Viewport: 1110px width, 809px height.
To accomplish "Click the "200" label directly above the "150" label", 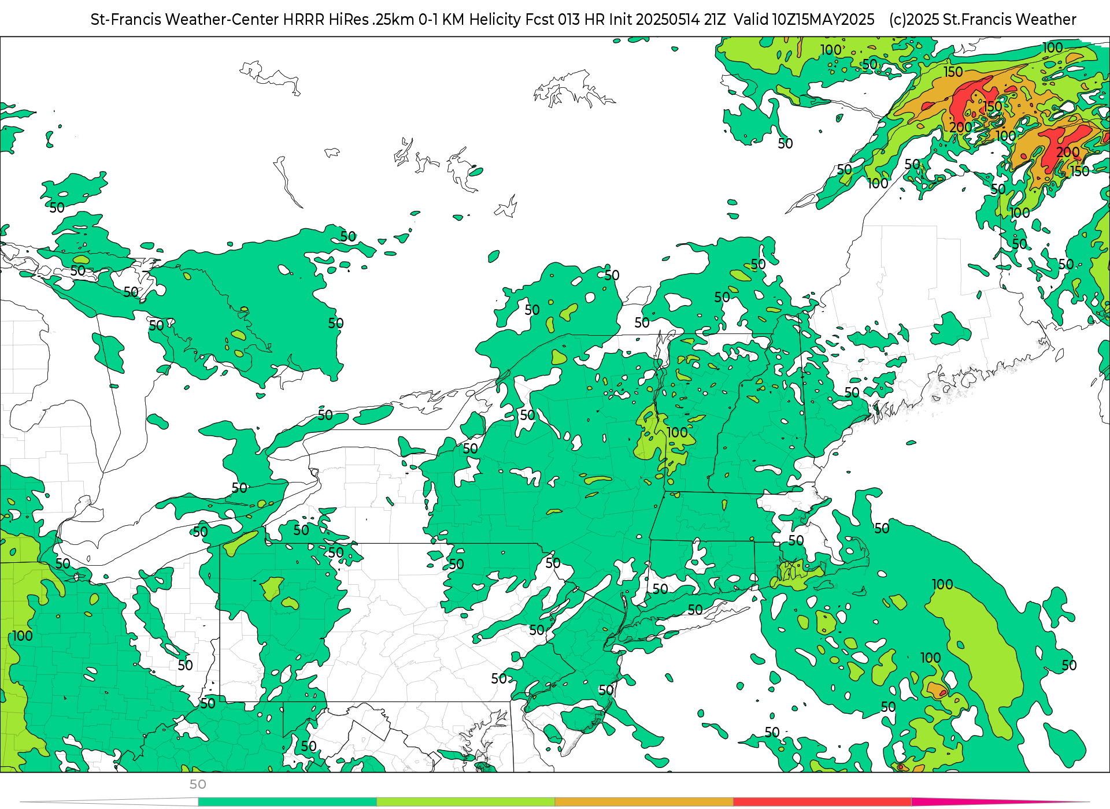I will 1068,152.
